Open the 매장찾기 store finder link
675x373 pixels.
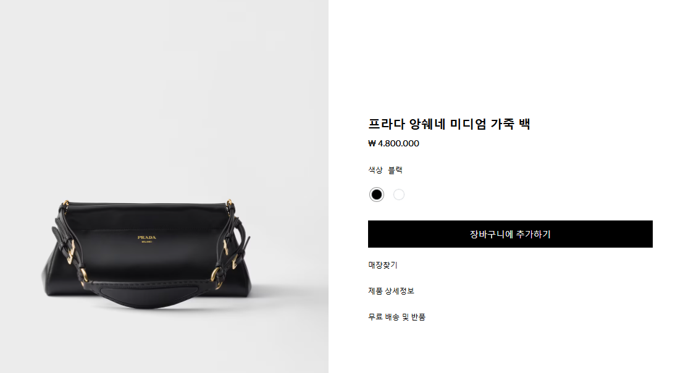pyautogui.click(x=383, y=265)
